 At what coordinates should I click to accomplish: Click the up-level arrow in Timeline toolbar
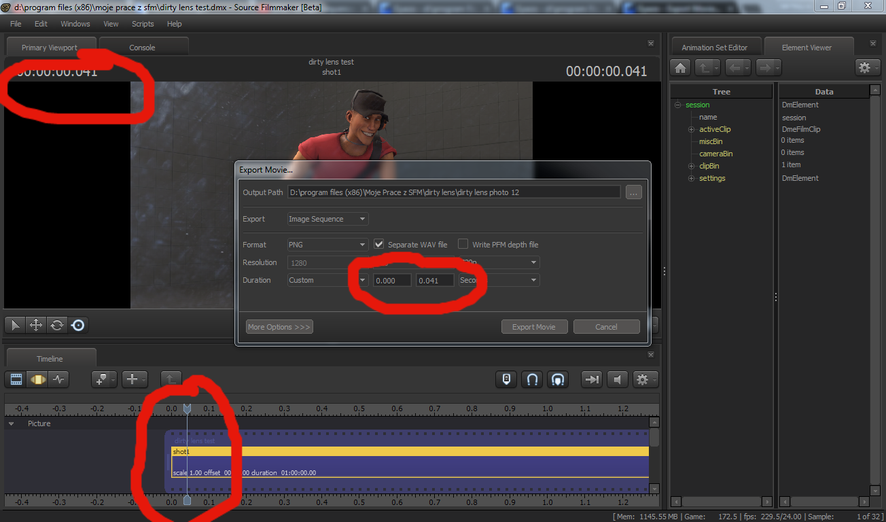(x=171, y=379)
